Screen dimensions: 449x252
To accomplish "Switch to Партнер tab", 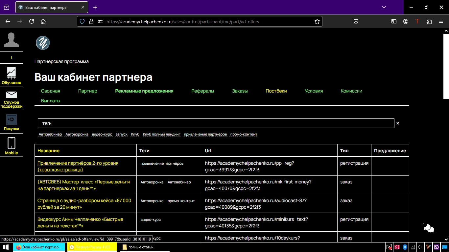I will [x=88, y=91].
